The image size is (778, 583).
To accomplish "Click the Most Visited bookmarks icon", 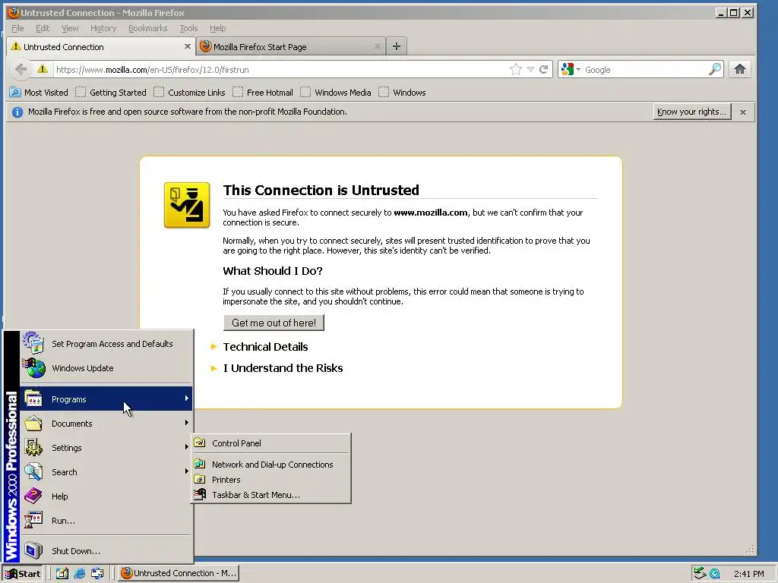I will 15,92.
